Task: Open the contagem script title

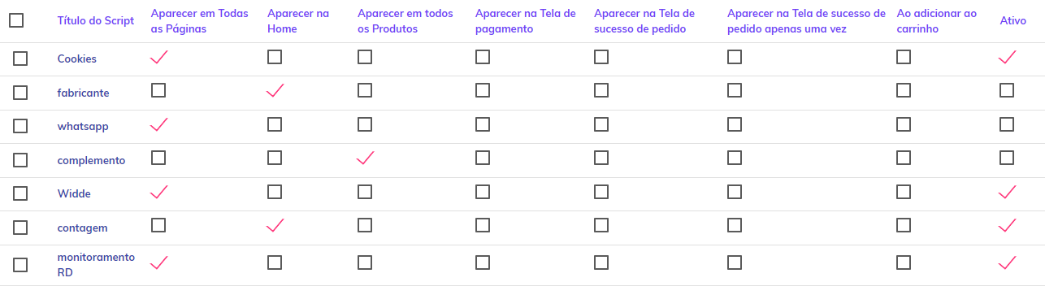Action: pyautogui.click(x=83, y=228)
